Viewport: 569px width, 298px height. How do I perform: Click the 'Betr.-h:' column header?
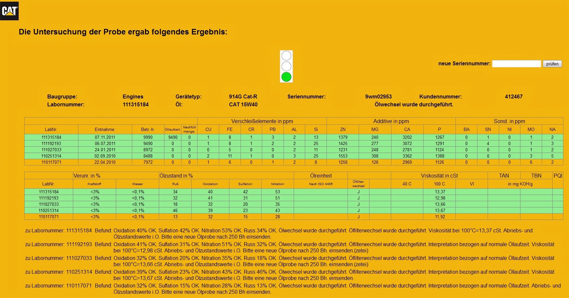pyautogui.click(x=148, y=129)
